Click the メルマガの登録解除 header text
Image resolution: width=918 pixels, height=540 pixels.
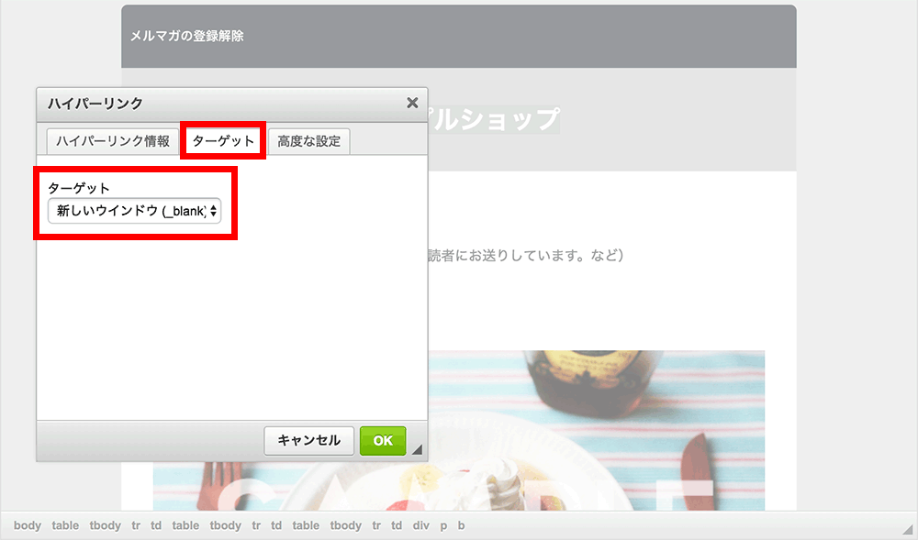[186, 37]
